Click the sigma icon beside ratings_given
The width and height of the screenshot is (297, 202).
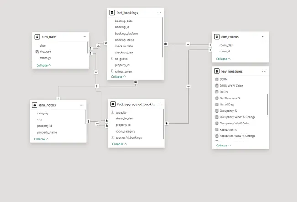click(112, 71)
